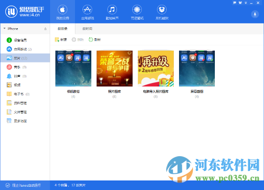Open the 刷机越狱 flash and jailbreak icon
Image resolution: width=264 pixels, height=190 pixels.
click(x=162, y=10)
